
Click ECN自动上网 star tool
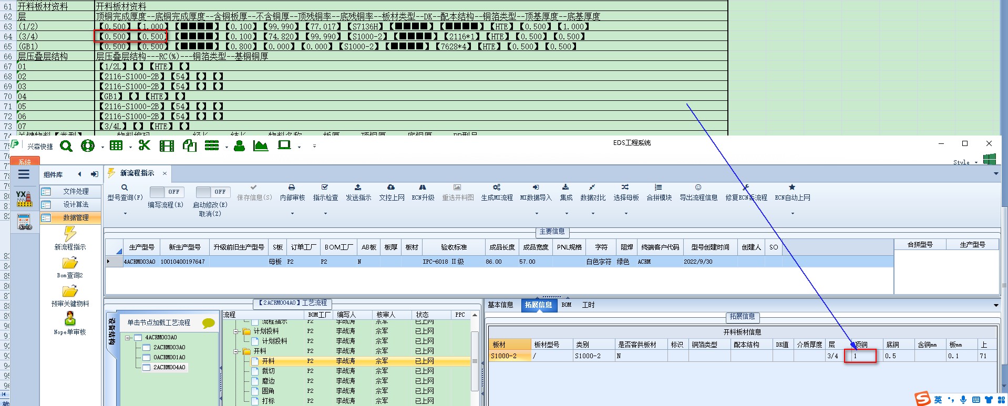(793, 193)
